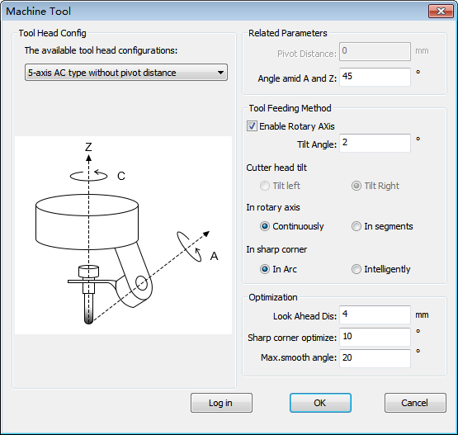Click the tool head diagram image
This screenshot has width=458, height=435.
coord(123,235)
